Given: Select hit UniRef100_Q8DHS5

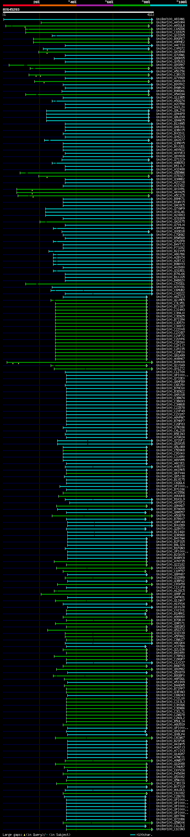Looking at the screenshot, I should (170, 58).
